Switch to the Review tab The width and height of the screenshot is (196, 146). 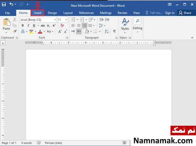[x=122, y=13]
